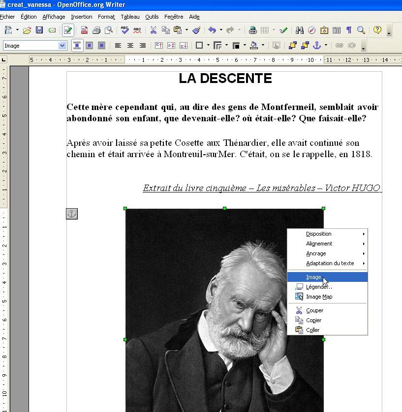Toggle the Show Draw Functions pencil
This screenshot has height=412, width=402.
click(283, 30)
